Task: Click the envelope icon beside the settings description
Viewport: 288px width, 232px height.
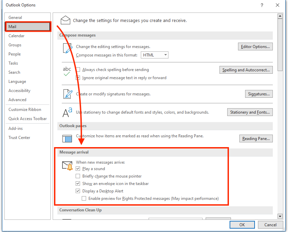Action: click(x=66, y=20)
